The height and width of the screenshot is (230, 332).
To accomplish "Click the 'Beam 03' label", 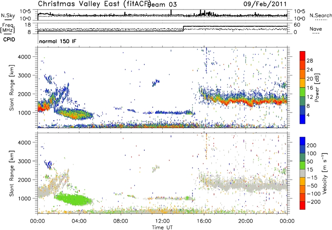I will point(162,5).
